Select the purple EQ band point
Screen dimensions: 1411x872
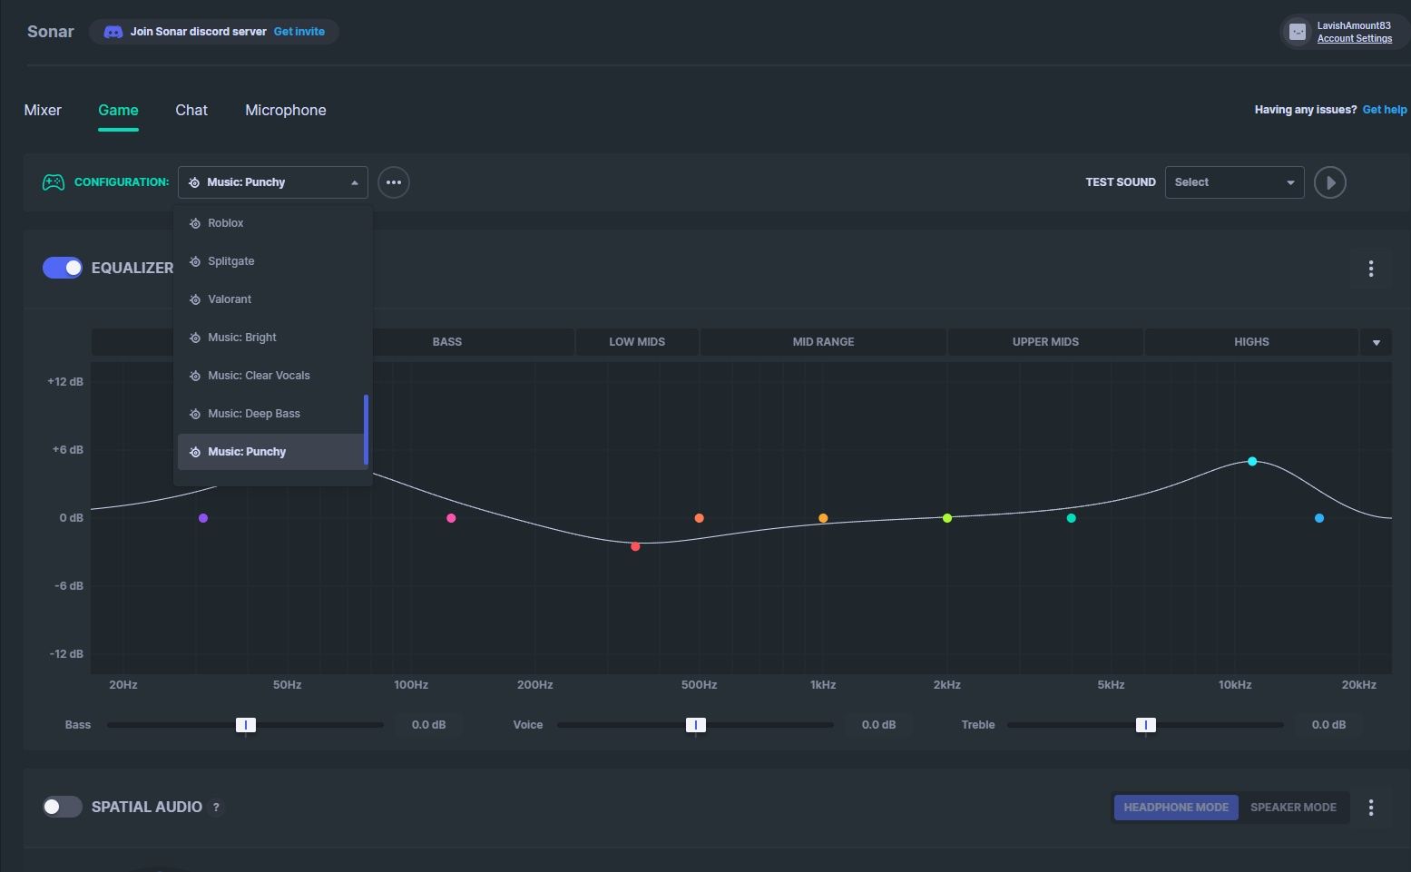[203, 518]
